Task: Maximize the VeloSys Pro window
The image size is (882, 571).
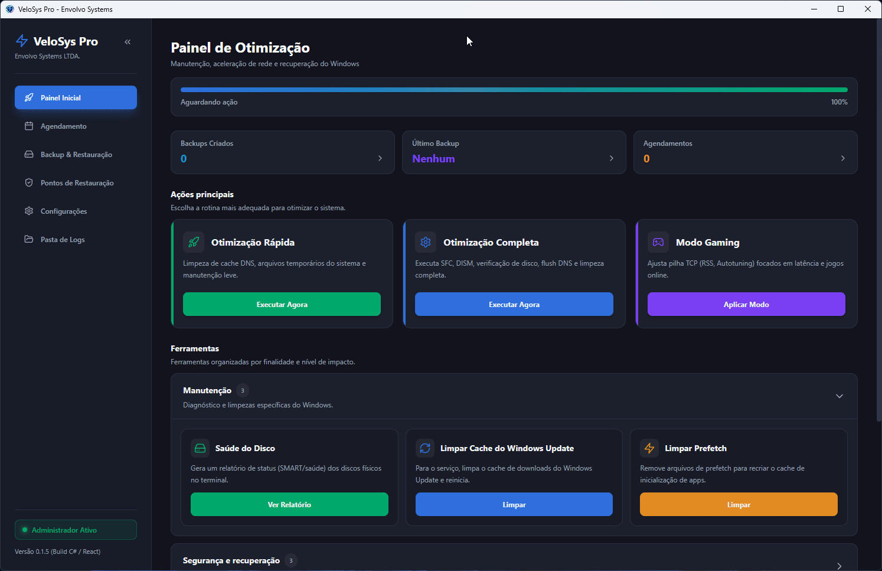Action: [841, 9]
